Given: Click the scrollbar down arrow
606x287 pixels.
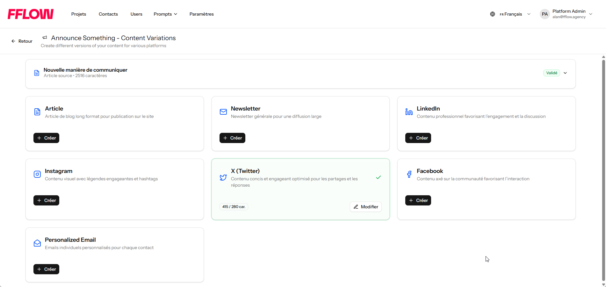Looking at the screenshot, I should tap(603, 285).
